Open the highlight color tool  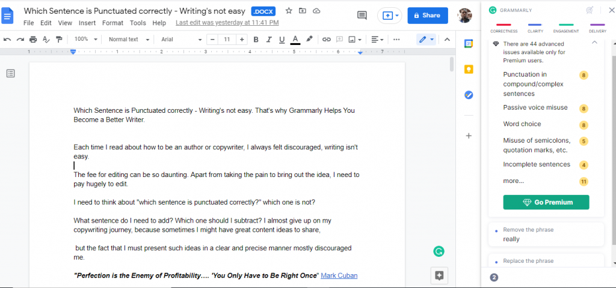tap(309, 39)
